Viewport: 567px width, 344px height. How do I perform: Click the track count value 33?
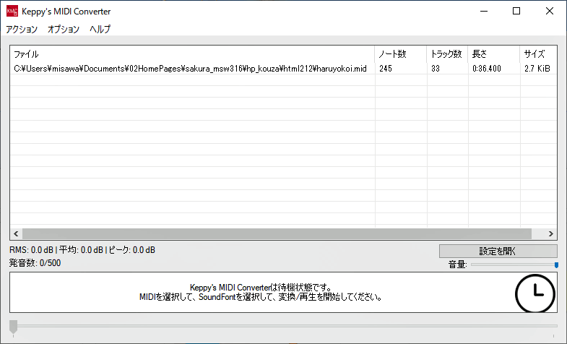[436, 69]
